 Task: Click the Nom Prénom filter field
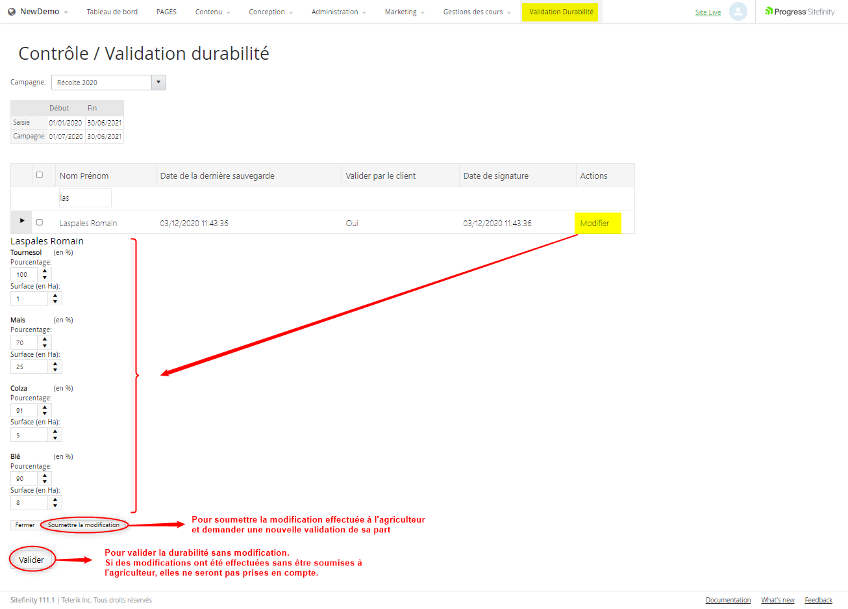[85, 198]
